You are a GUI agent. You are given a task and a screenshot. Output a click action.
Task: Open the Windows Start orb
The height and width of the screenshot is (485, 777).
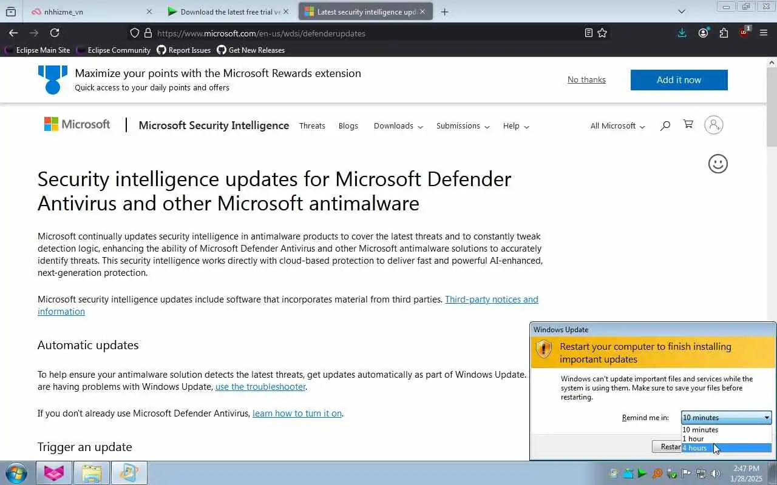16,473
